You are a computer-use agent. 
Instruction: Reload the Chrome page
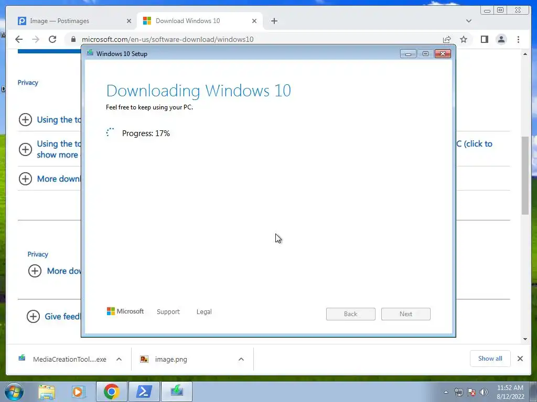pyautogui.click(x=52, y=39)
